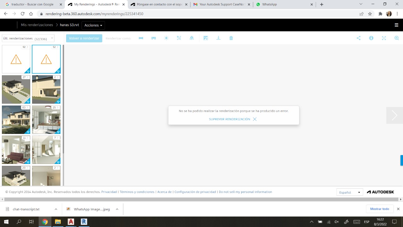Expand the Acciones dropdown
This screenshot has height=227, width=403.
coord(93,25)
